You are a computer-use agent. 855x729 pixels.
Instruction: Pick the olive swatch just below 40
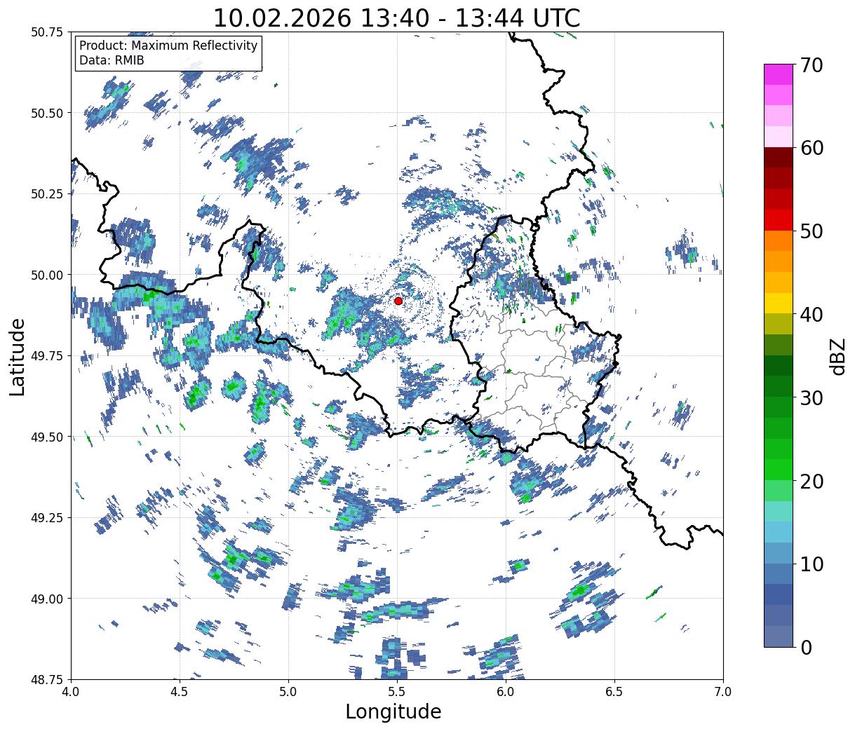coord(779,324)
